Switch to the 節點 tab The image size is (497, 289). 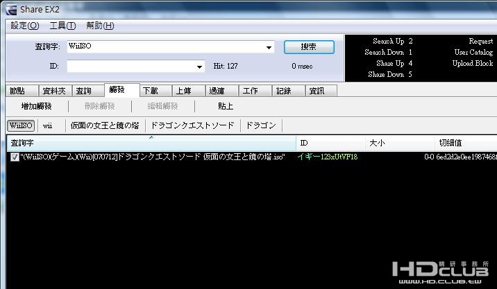tap(22, 91)
